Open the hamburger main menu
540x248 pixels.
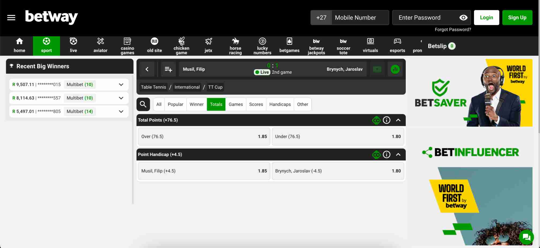pos(11,18)
